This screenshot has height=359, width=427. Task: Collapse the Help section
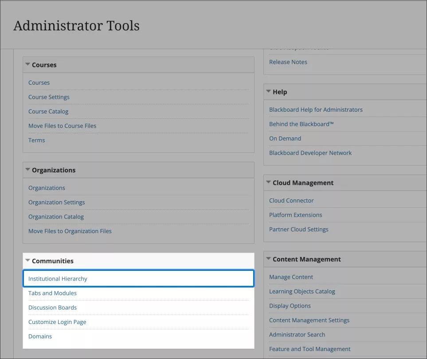(268, 92)
